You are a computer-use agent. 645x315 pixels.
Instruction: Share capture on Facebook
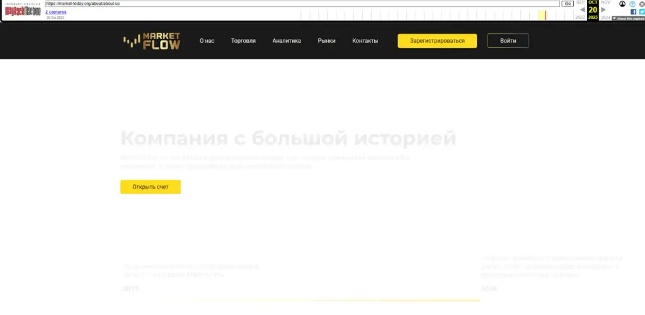pos(634,12)
